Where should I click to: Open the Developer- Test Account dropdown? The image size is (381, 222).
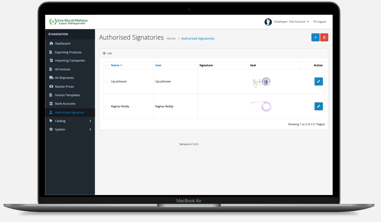291,22
